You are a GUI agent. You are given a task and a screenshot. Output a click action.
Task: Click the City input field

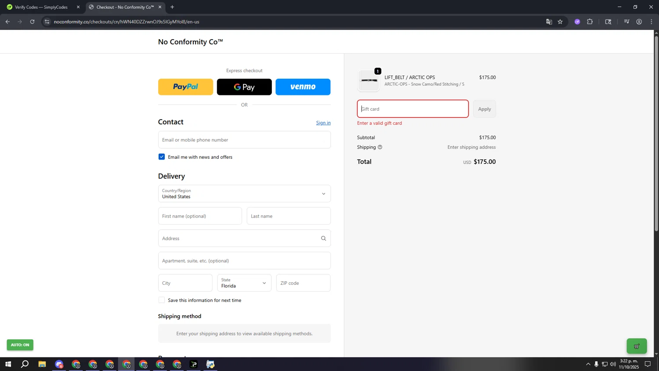185,283
